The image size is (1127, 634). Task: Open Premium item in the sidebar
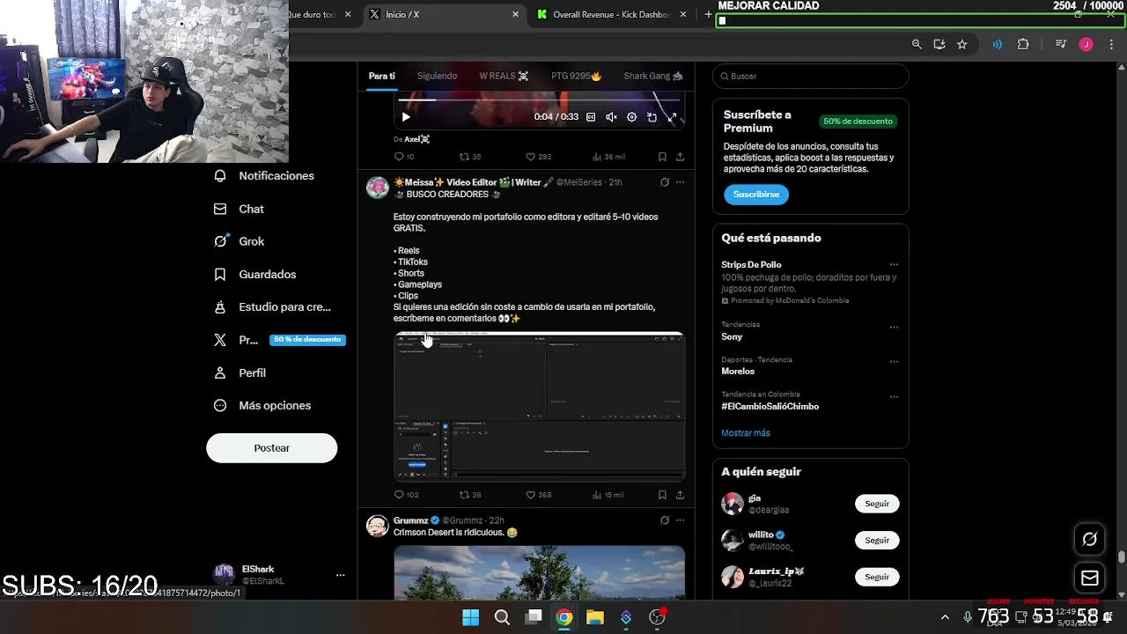click(277, 340)
